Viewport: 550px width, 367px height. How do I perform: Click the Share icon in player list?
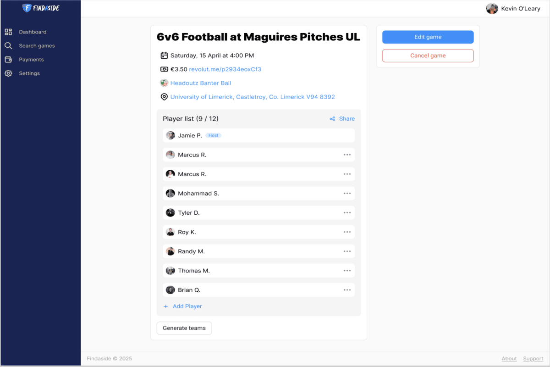pyautogui.click(x=332, y=119)
